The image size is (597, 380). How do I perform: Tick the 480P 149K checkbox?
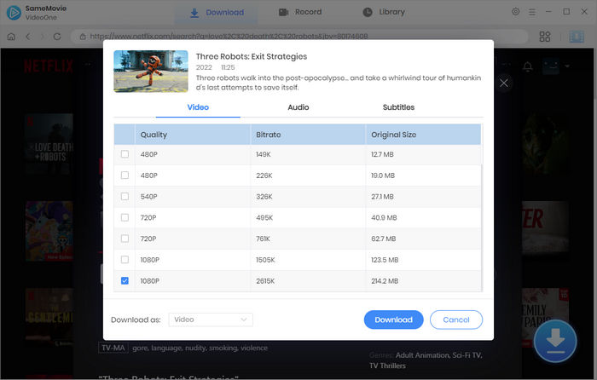125,155
